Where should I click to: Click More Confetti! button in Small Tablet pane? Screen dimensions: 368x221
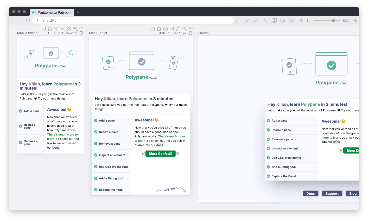point(161,154)
